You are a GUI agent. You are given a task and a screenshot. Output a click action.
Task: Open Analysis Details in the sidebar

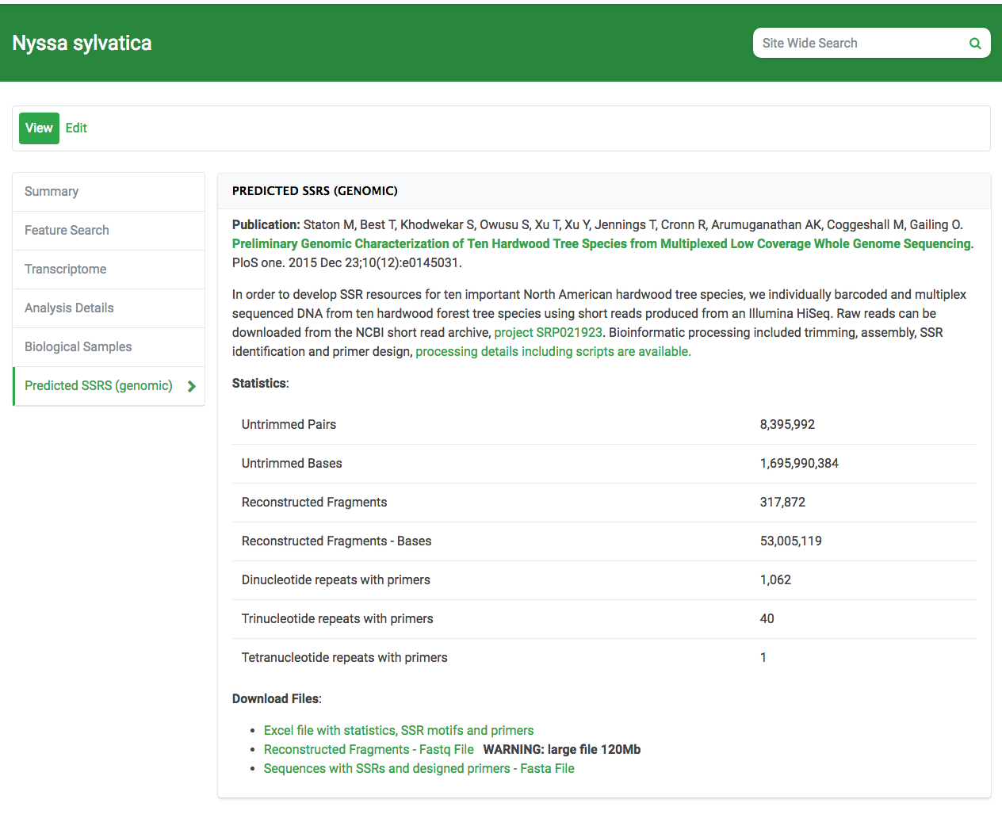click(x=68, y=308)
